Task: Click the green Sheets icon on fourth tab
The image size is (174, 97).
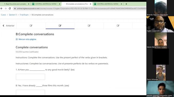Action: (x=95, y=4)
